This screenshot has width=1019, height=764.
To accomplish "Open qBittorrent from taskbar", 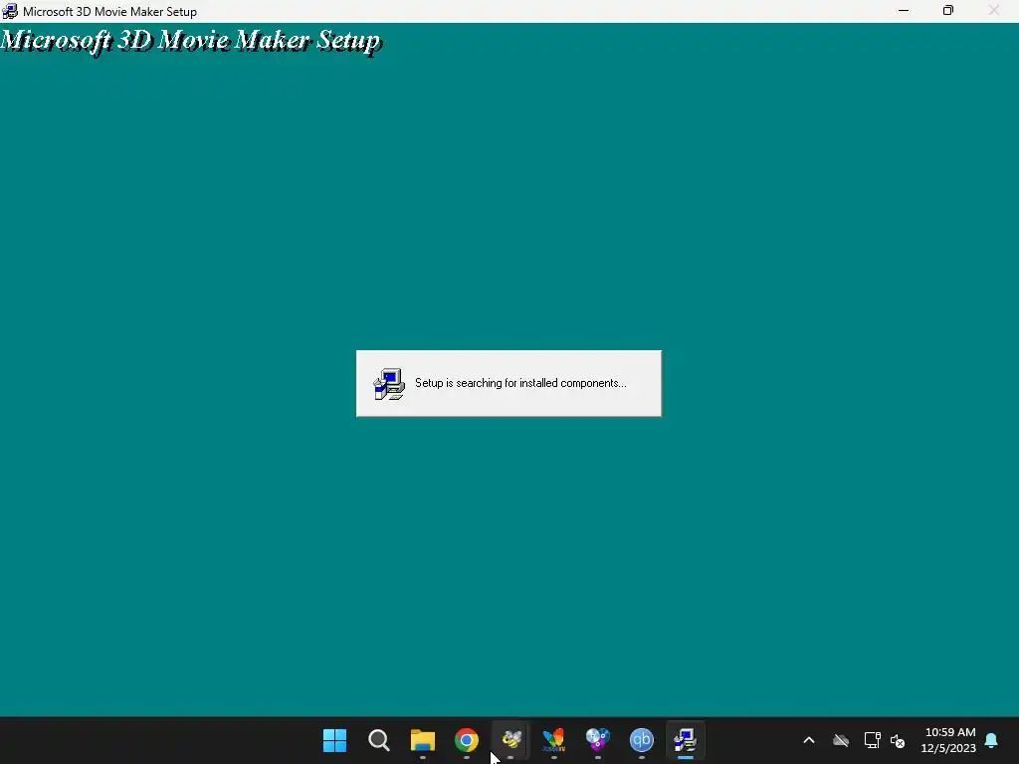I will (x=642, y=740).
